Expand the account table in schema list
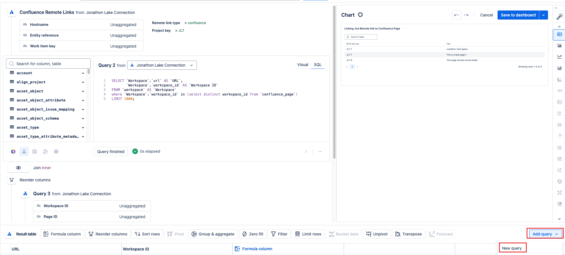 83,73
